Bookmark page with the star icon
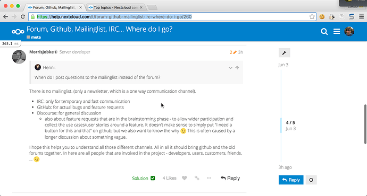Screen dimensions: 367x196 pos(312,16)
